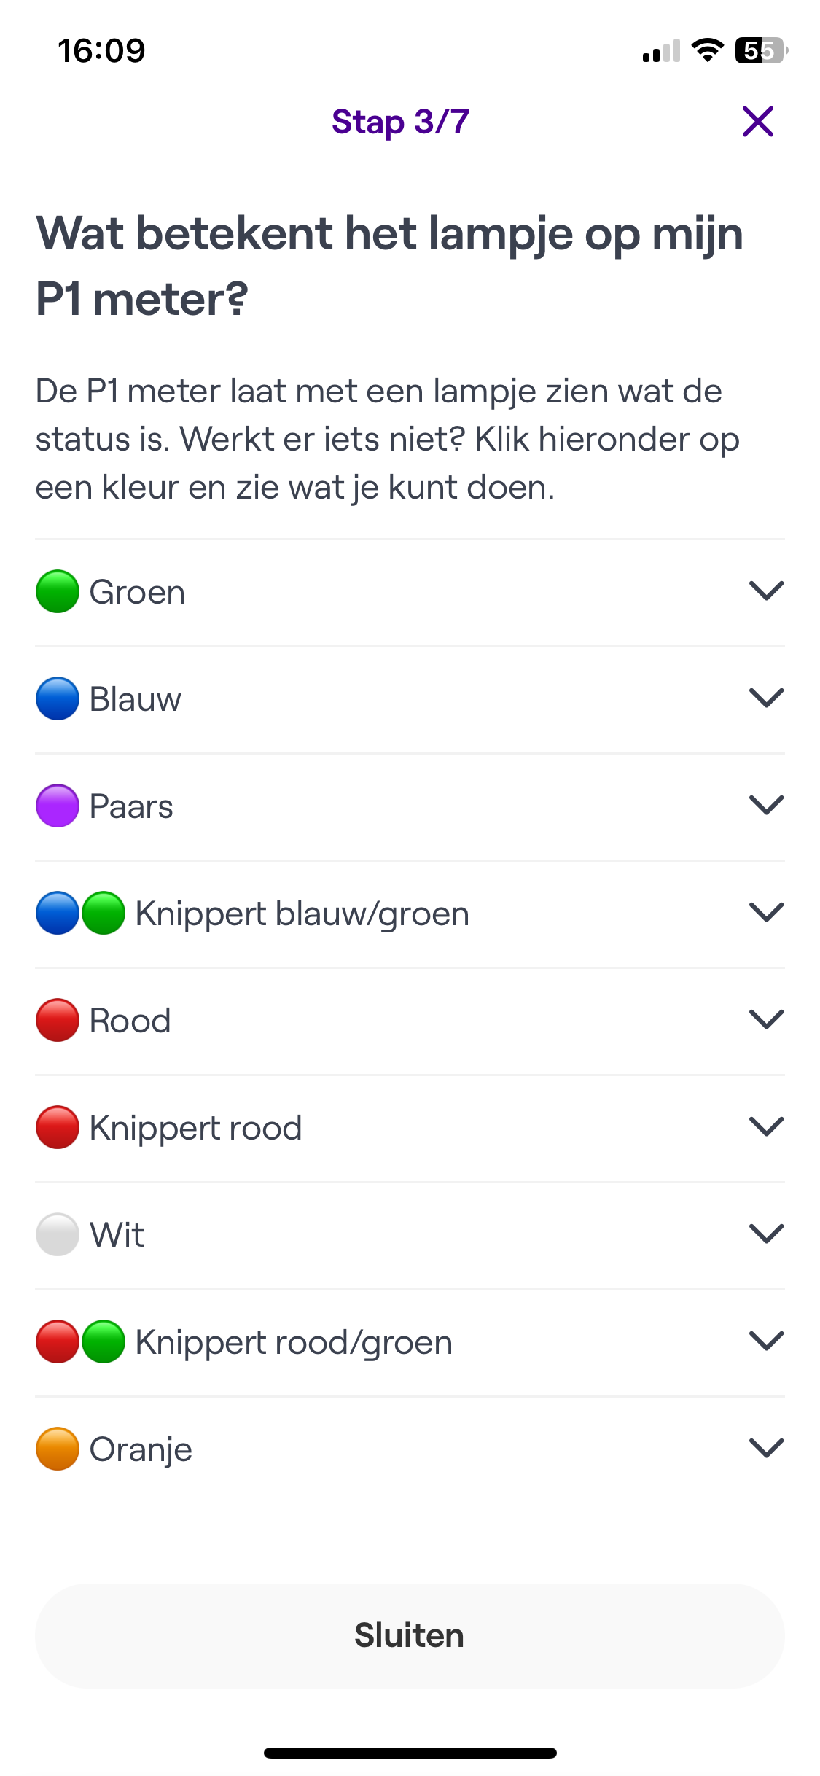Tap the orange Oranje status dot
The height and width of the screenshot is (1776, 820).
click(x=58, y=1449)
